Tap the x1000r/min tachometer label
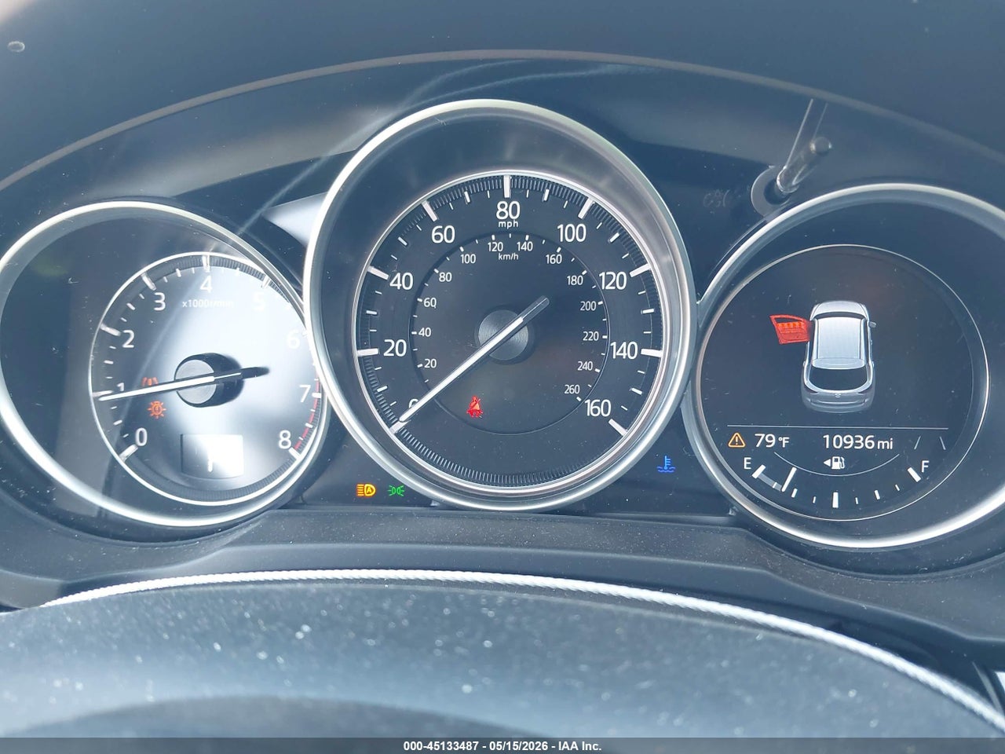 [x=207, y=304]
